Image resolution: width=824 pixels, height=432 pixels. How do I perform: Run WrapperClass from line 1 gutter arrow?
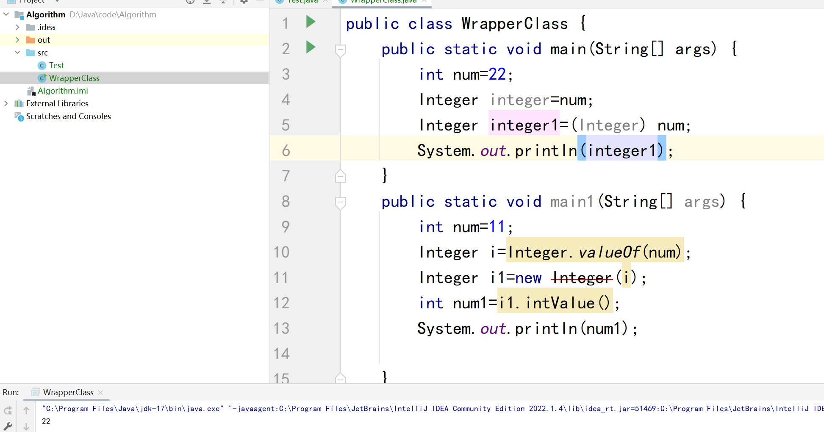(x=311, y=22)
